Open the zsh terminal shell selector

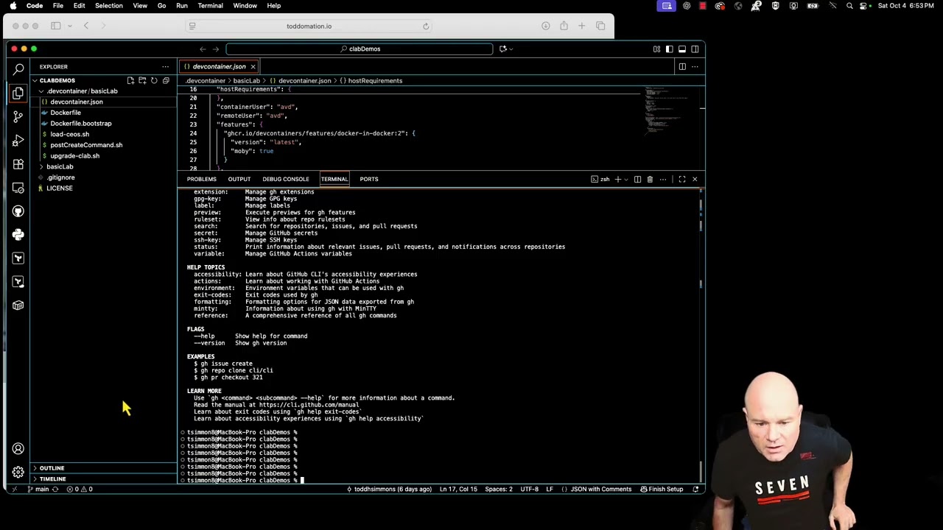[x=600, y=179]
